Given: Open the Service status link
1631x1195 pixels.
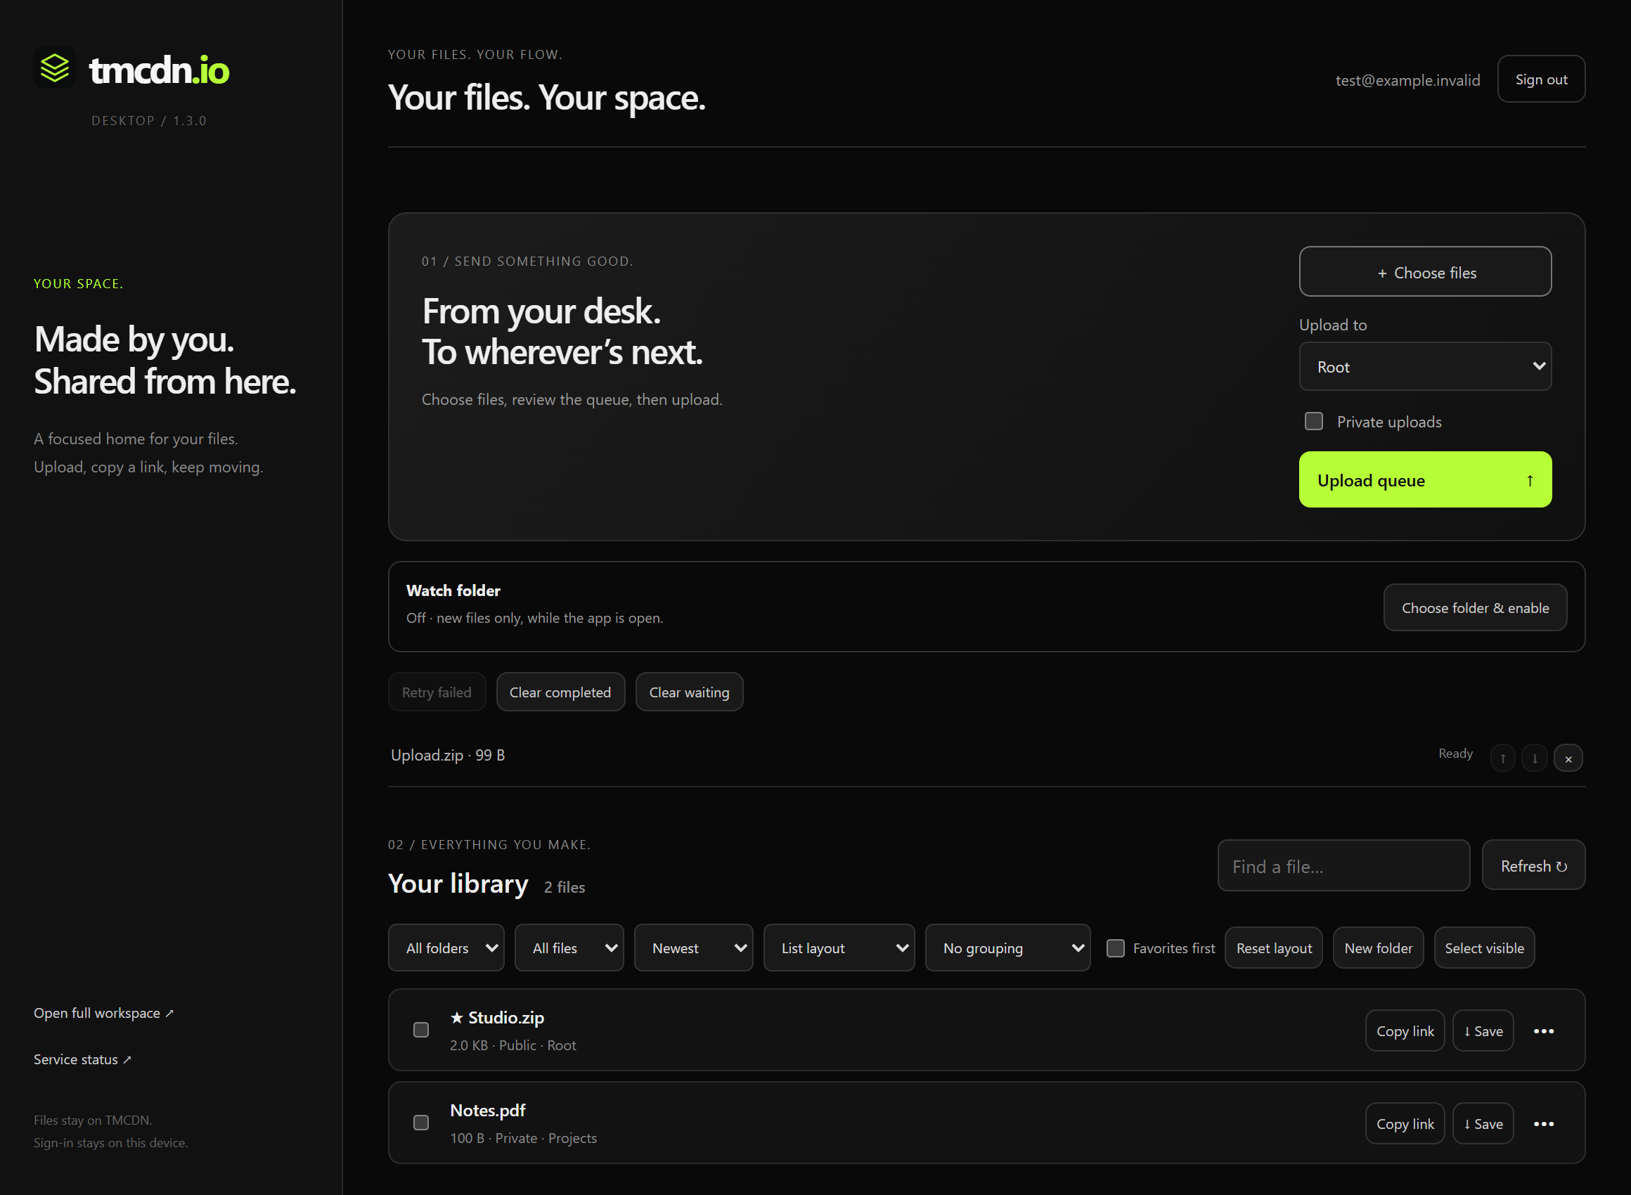Looking at the screenshot, I should click(x=82, y=1059).
